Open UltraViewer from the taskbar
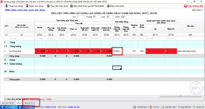Image resolution: width=205 pixels, height=109 pixels. [26, 107]
